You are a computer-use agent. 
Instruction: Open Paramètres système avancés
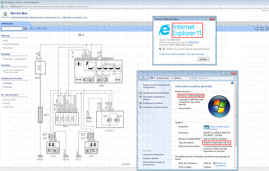(x=155, y=107)
